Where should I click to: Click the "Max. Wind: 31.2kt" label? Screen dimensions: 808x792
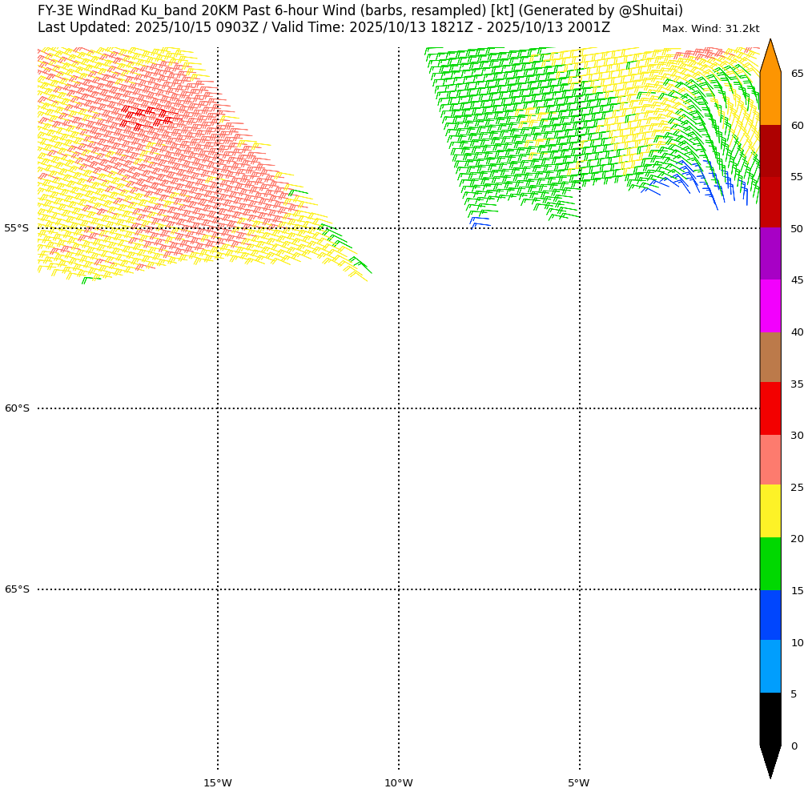point(710,29)
